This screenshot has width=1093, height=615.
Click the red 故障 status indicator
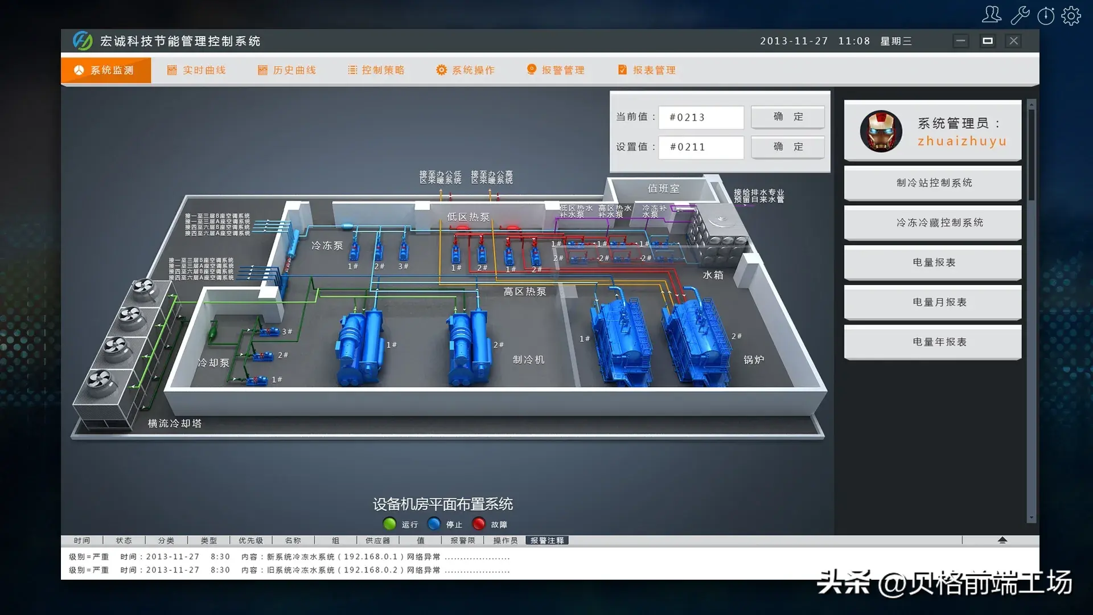pyautogui.click(x=479, y=524)
